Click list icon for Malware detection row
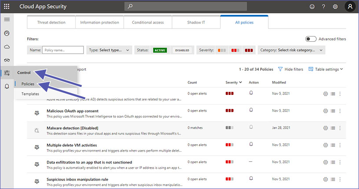The height and width of the screenshot is (189, 359). pyautogui.click(x=333, y=128)
